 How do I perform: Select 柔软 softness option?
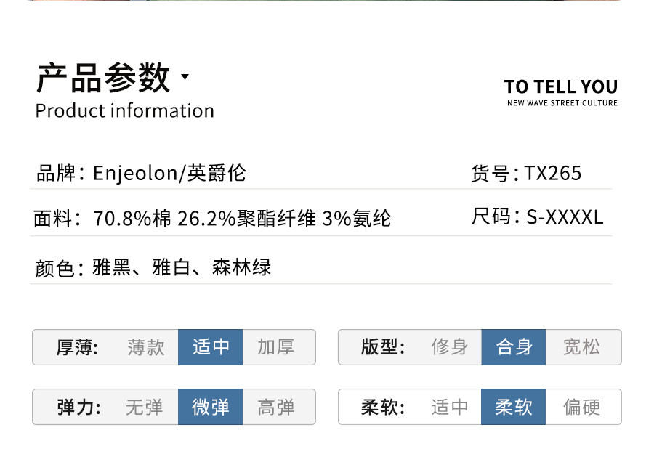pyautogui.click(x=514, y=407)
